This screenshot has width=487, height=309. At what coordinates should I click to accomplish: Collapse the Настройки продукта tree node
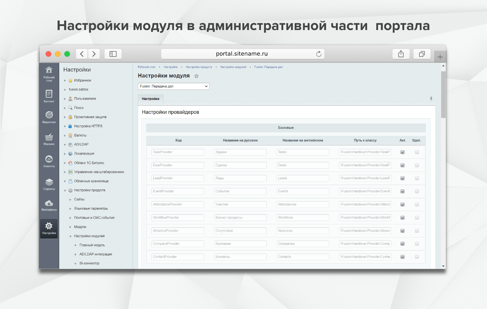coord(65,191)
